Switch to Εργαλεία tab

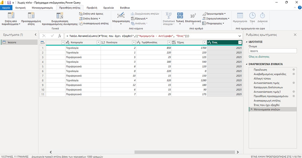click(x=109, y=8)
